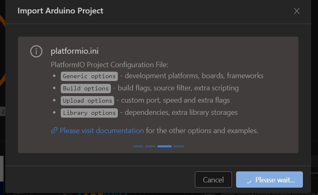Viewport: 318px width, 195px height.
Task: Go to the second carousel slide indicator
Action: pyautogui.click(x=150, y=146)
